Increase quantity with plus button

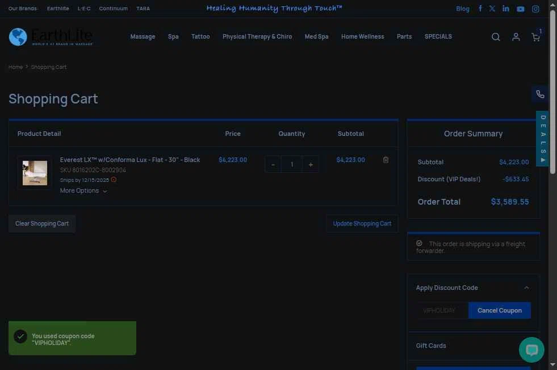(311, 165)
